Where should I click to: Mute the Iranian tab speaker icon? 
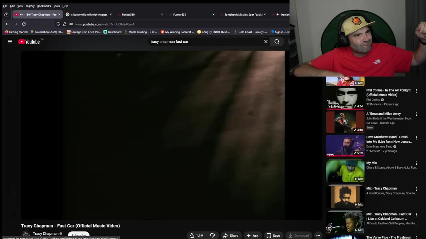(x=278, y=15)
